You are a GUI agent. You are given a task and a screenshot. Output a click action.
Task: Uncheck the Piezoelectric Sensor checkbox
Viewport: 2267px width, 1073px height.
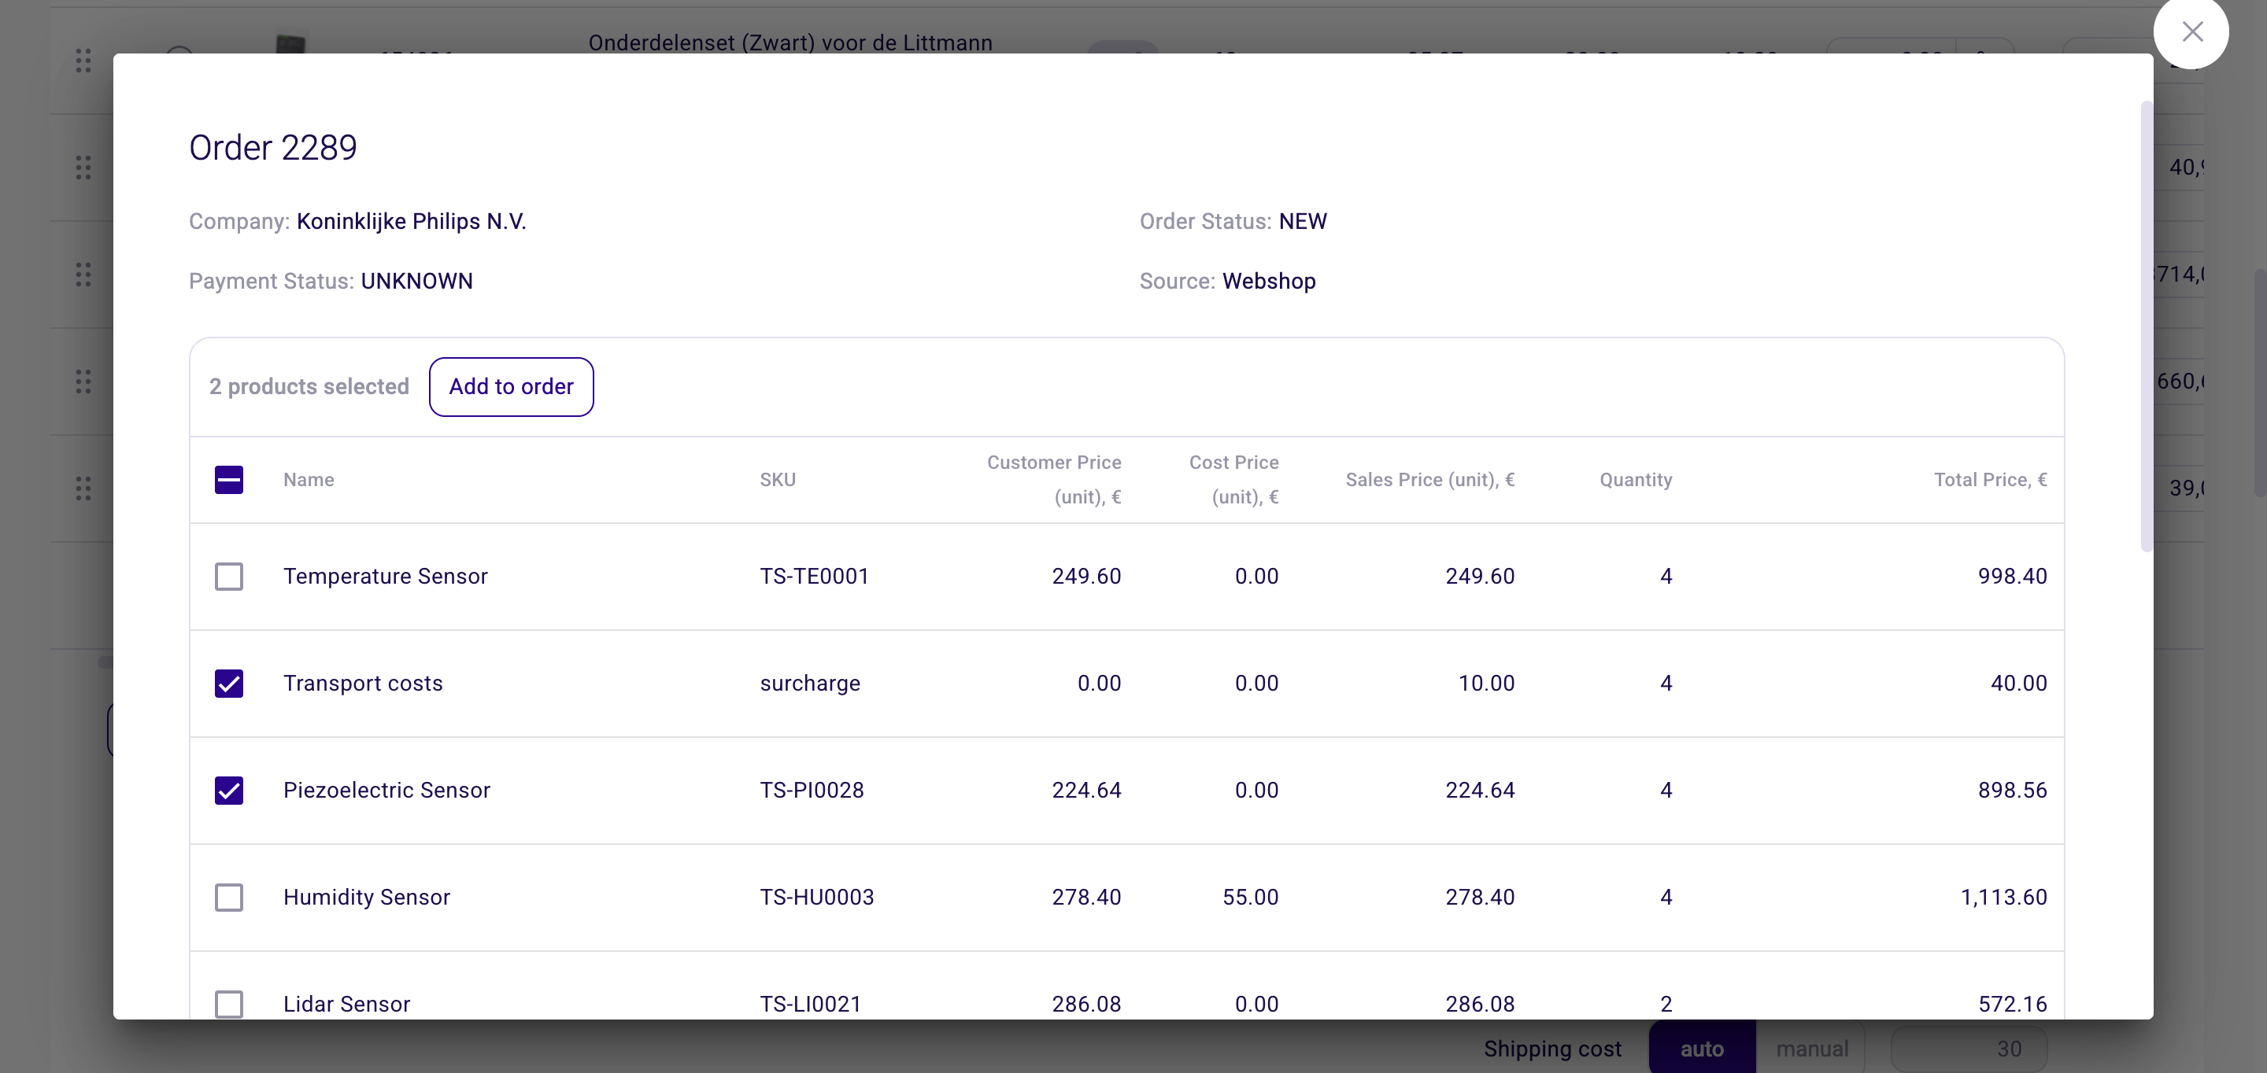point(229,791)
